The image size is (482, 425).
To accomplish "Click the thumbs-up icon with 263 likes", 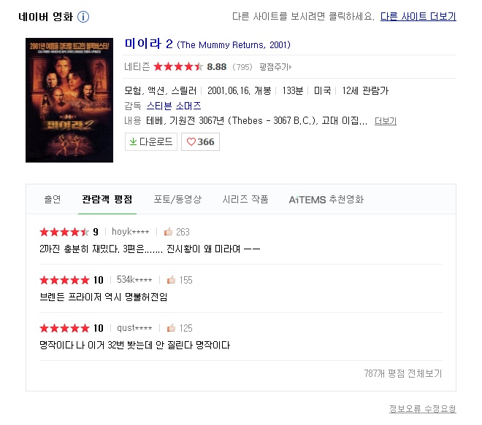I will (168, 232).
